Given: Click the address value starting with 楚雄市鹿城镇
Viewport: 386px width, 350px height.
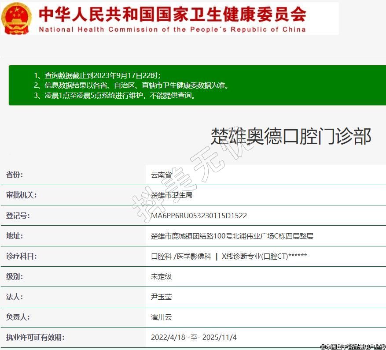Looking at the screenshot, I should pos(232,236).
